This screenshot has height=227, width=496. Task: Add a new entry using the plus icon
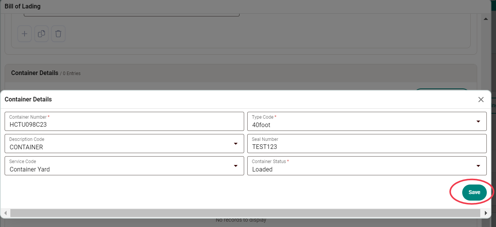pos(24,34)
